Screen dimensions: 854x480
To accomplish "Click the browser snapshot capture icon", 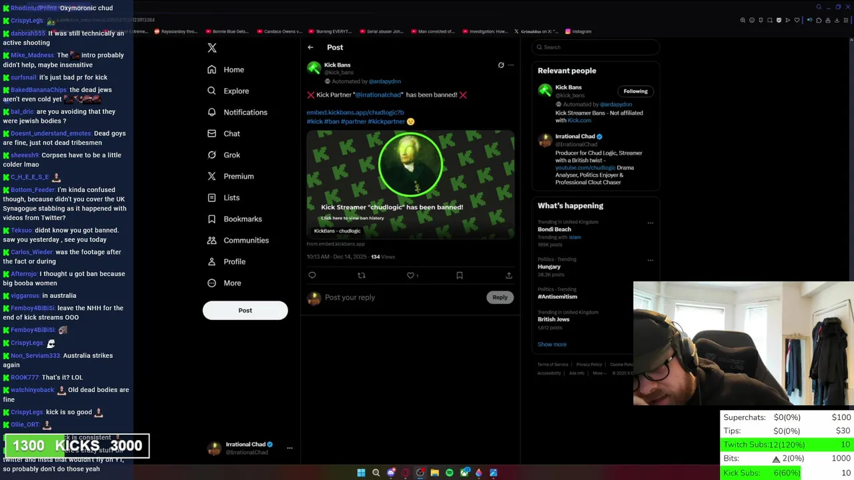I will (769, 20).
